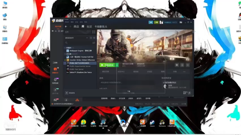Open the 牛B爆我头 profile tab
This screenshot has height=135, width=241.
pos(101,26)
